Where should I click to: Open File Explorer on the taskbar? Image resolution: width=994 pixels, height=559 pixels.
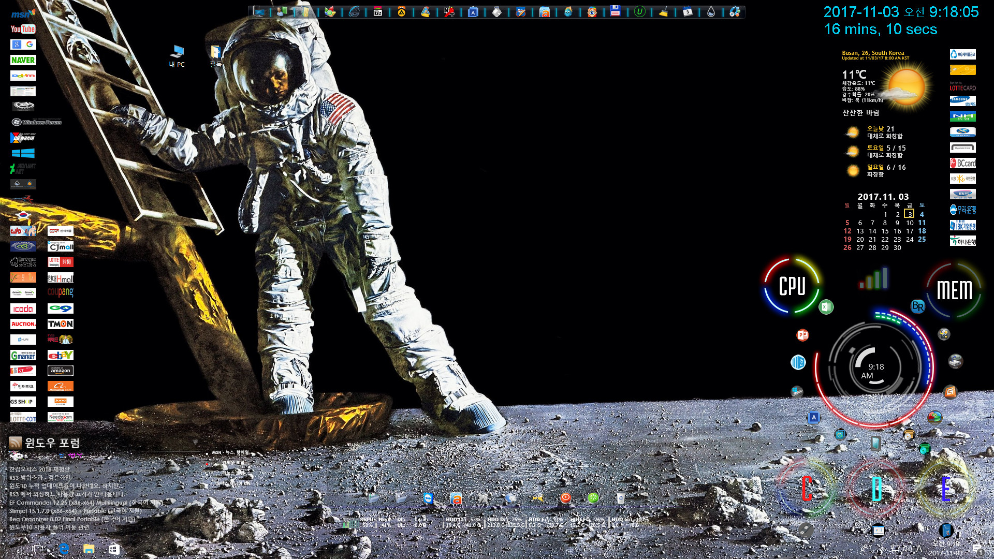[89, 549]
